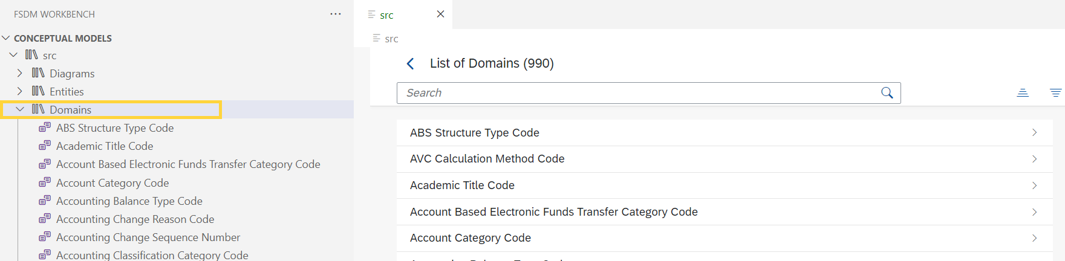
Task: Click the domain icon beside Academic Title Code
Action: pyautogui.click(x=45, y=146)
